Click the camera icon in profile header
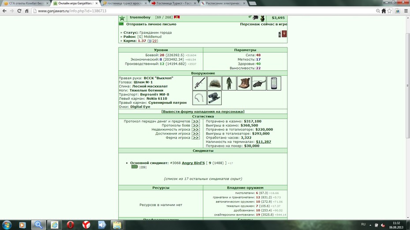This screenshot has width=410, height=230. tap(255, 18)
